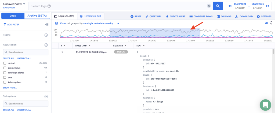Open the Text column menu
This screenshot has width=275, height=113.
(x=144, y=46)
